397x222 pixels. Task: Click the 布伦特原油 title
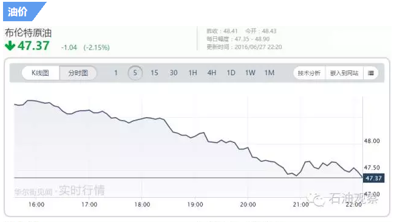28,33
